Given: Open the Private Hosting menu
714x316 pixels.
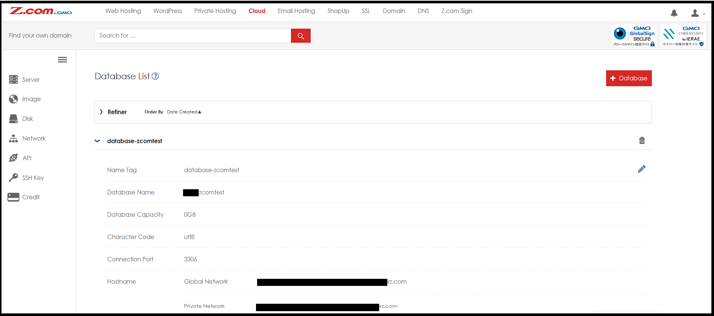Looking at the screenshot, I should tap(215, 11).
